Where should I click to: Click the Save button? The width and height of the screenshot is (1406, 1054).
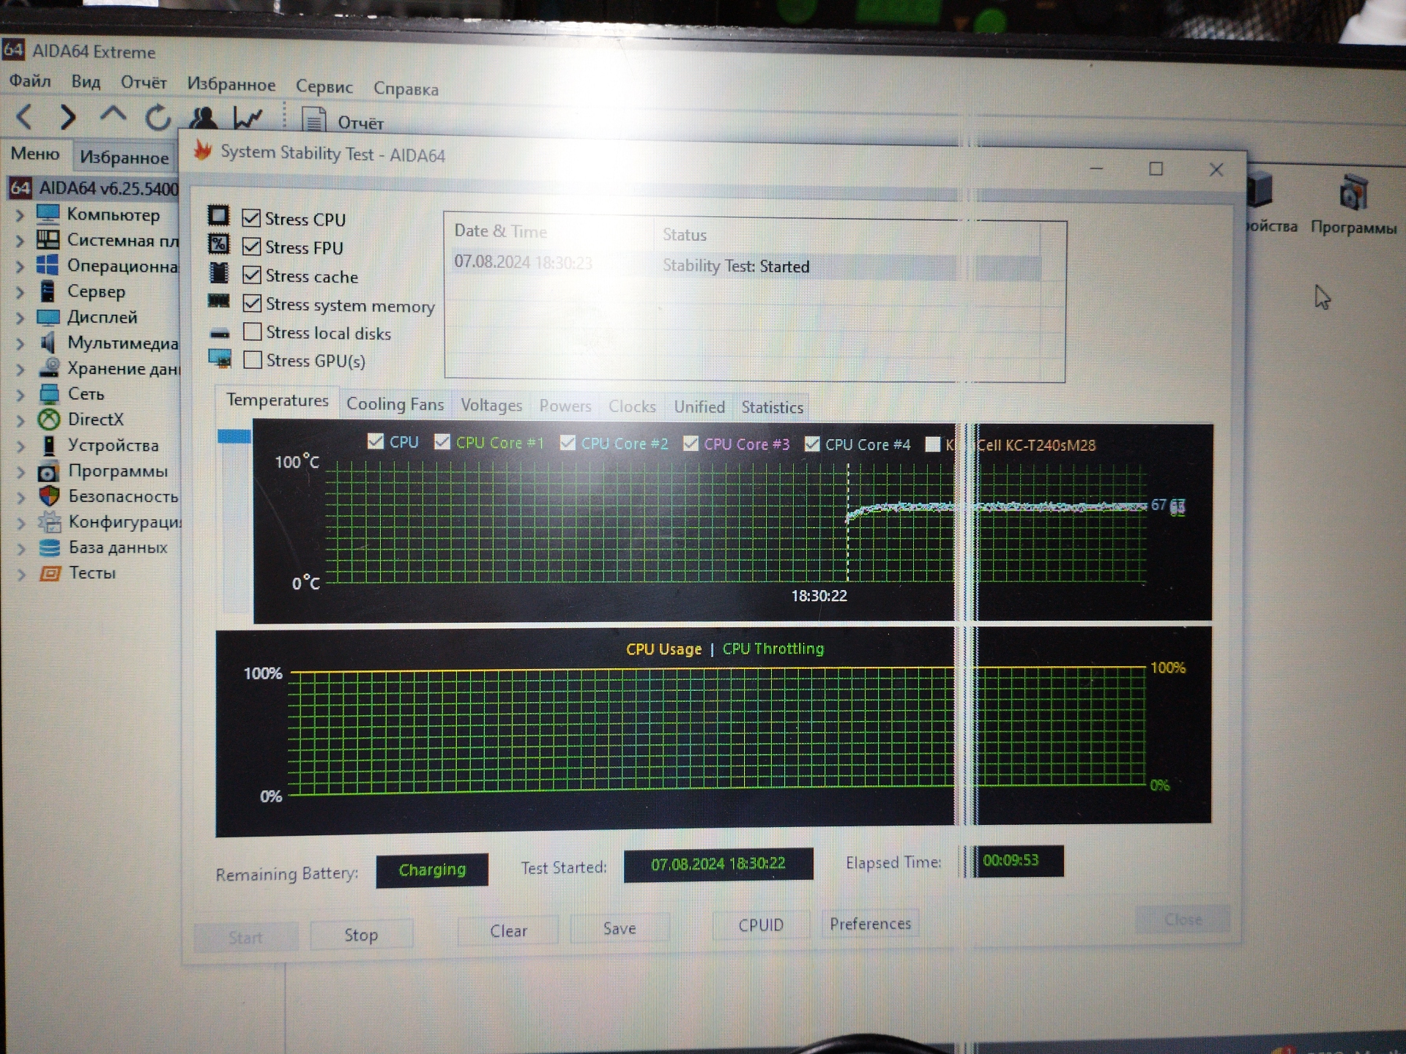coord(620,929)
